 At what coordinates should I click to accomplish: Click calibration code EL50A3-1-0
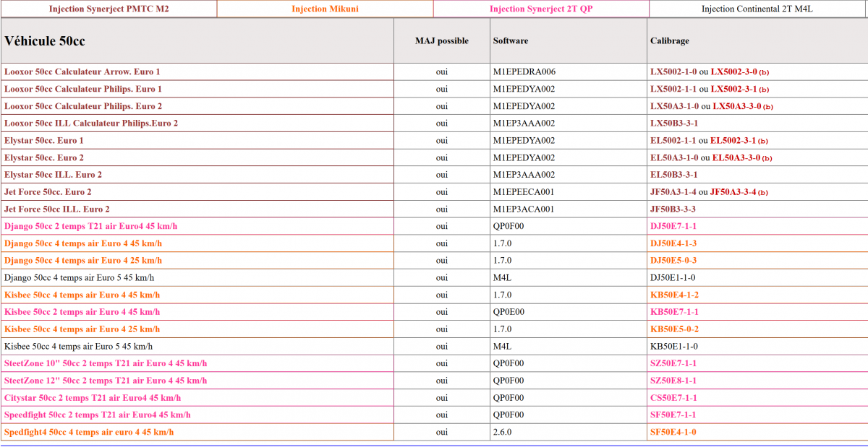tap(674, 157)
